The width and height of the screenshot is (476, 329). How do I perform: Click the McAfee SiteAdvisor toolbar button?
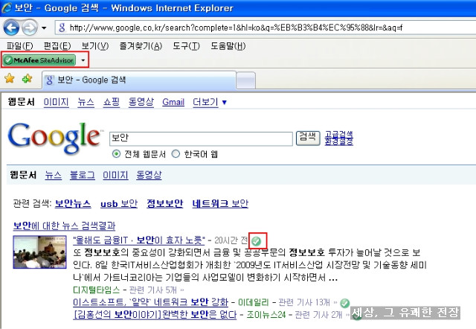tap(39, 60)
